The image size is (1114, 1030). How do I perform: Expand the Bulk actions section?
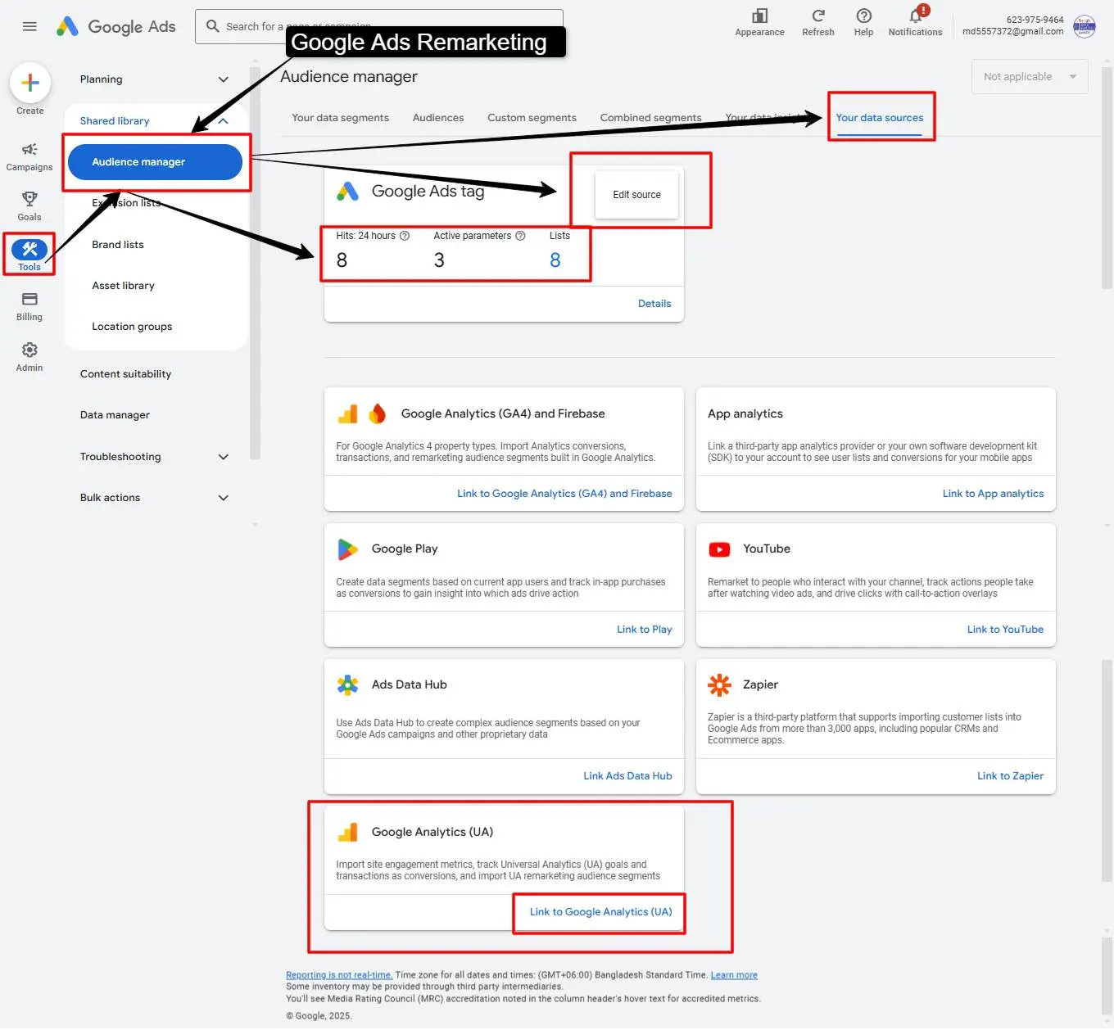coord(223,498)
